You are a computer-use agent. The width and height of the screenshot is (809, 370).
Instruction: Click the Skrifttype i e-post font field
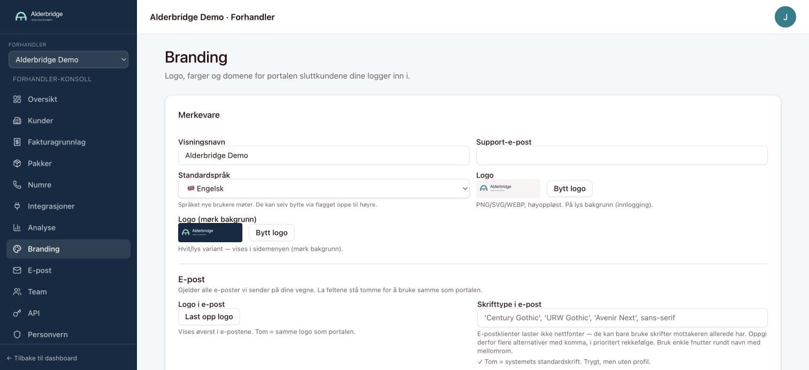(622, 318)
